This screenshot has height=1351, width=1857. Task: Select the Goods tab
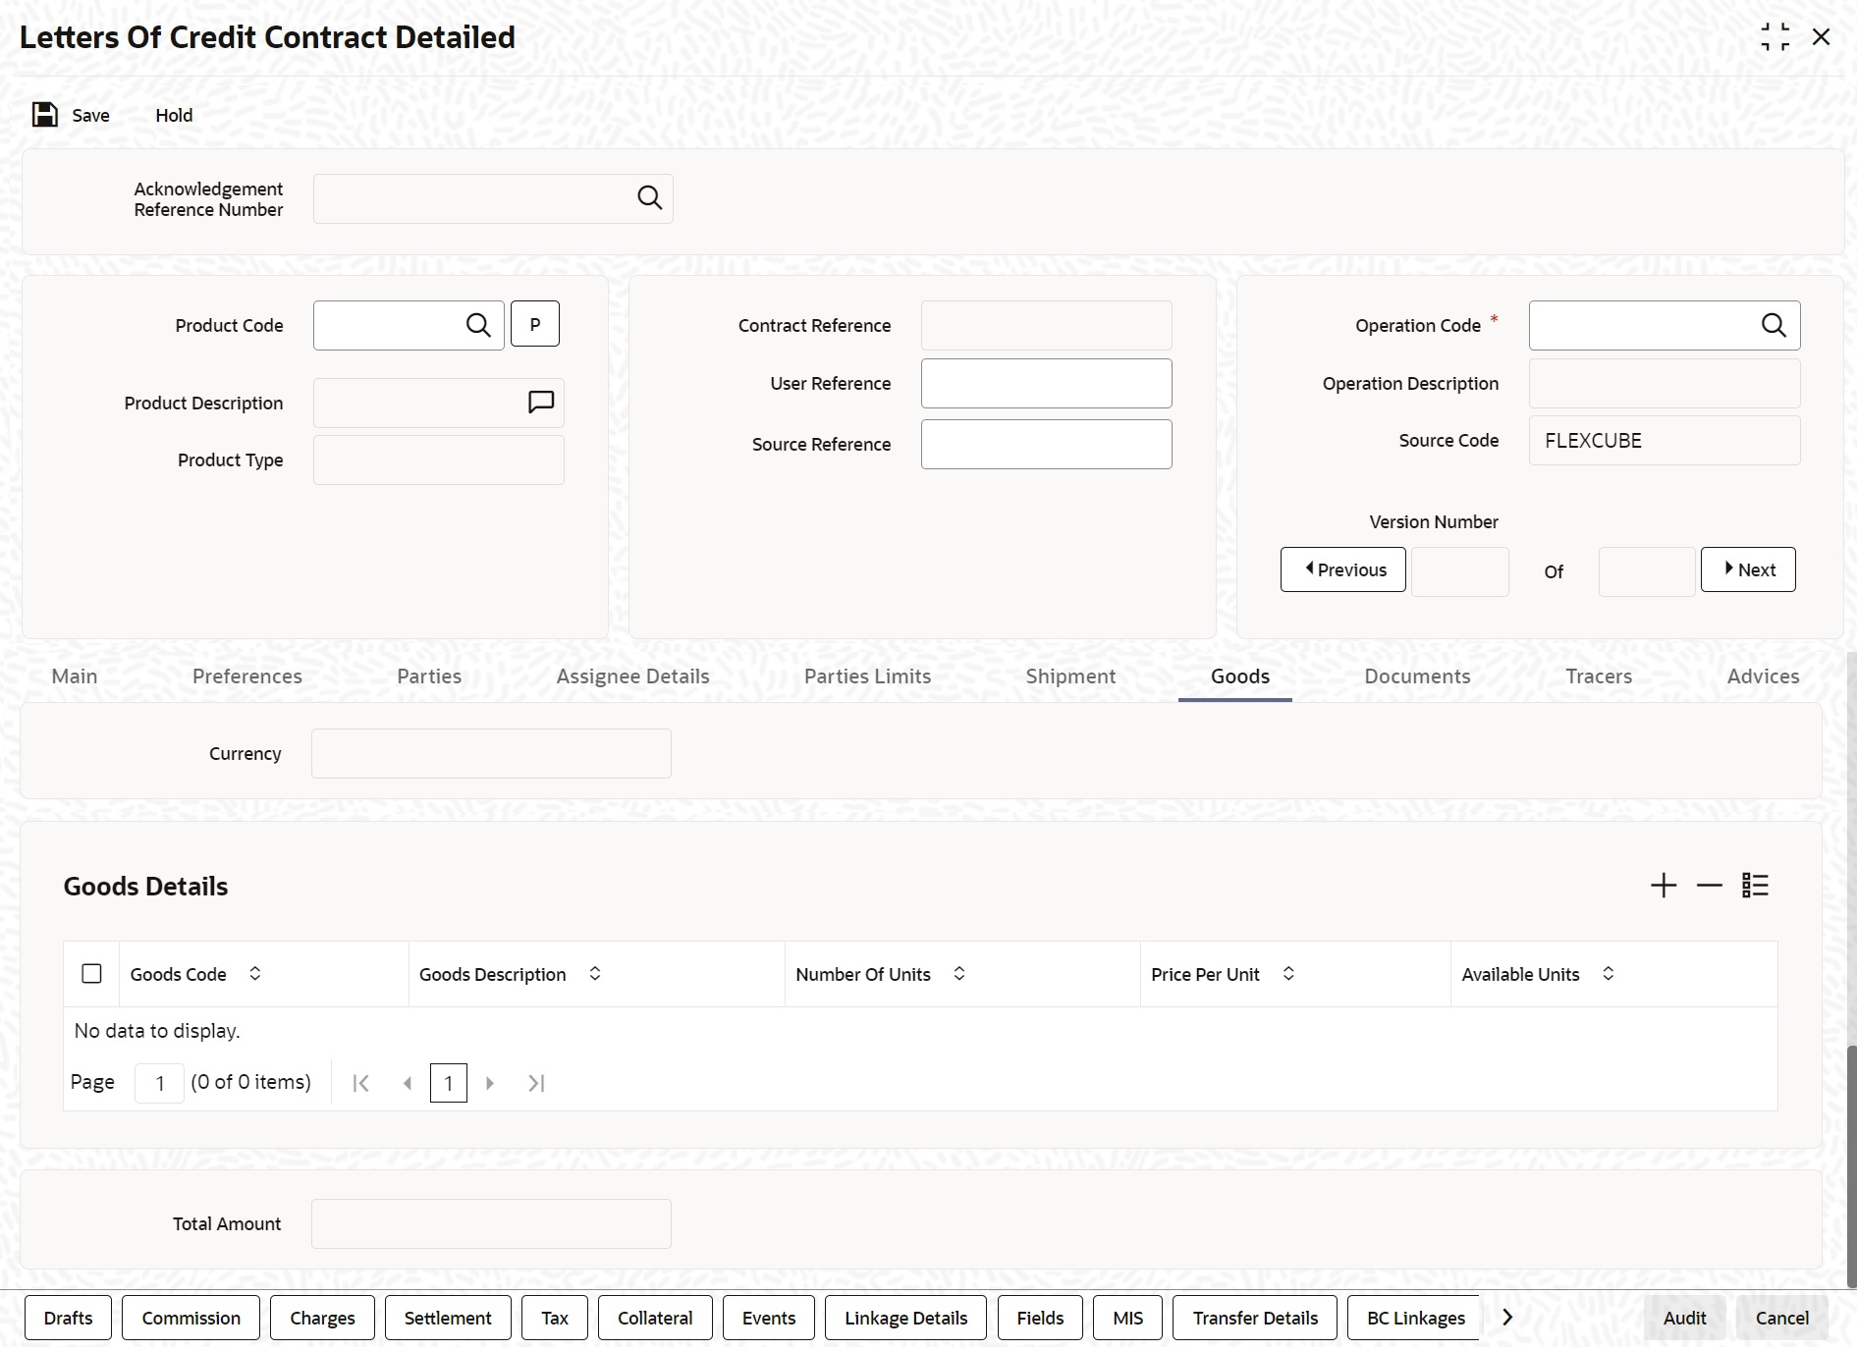(1240, 676)
